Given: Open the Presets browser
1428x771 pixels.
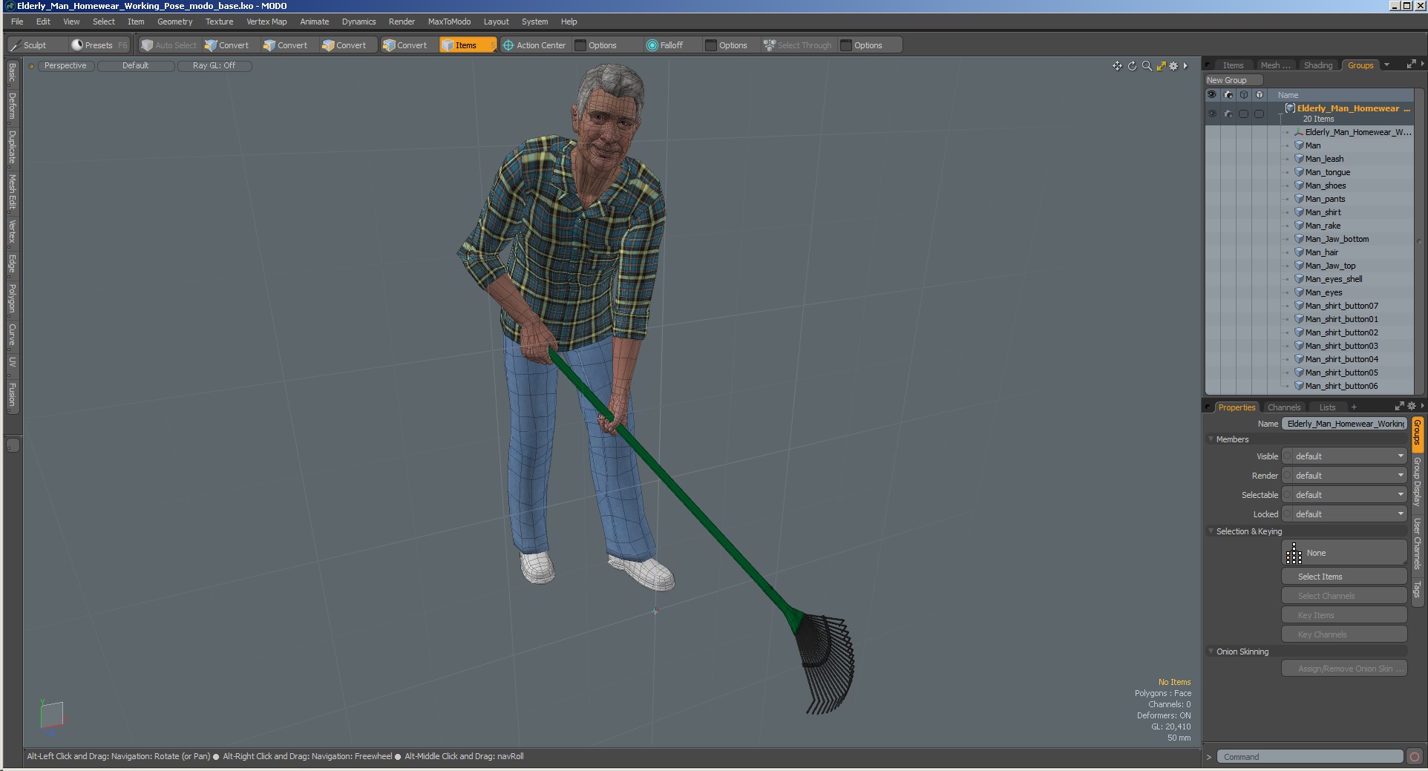Looking at the screenshot, I should tap(99, 45).
